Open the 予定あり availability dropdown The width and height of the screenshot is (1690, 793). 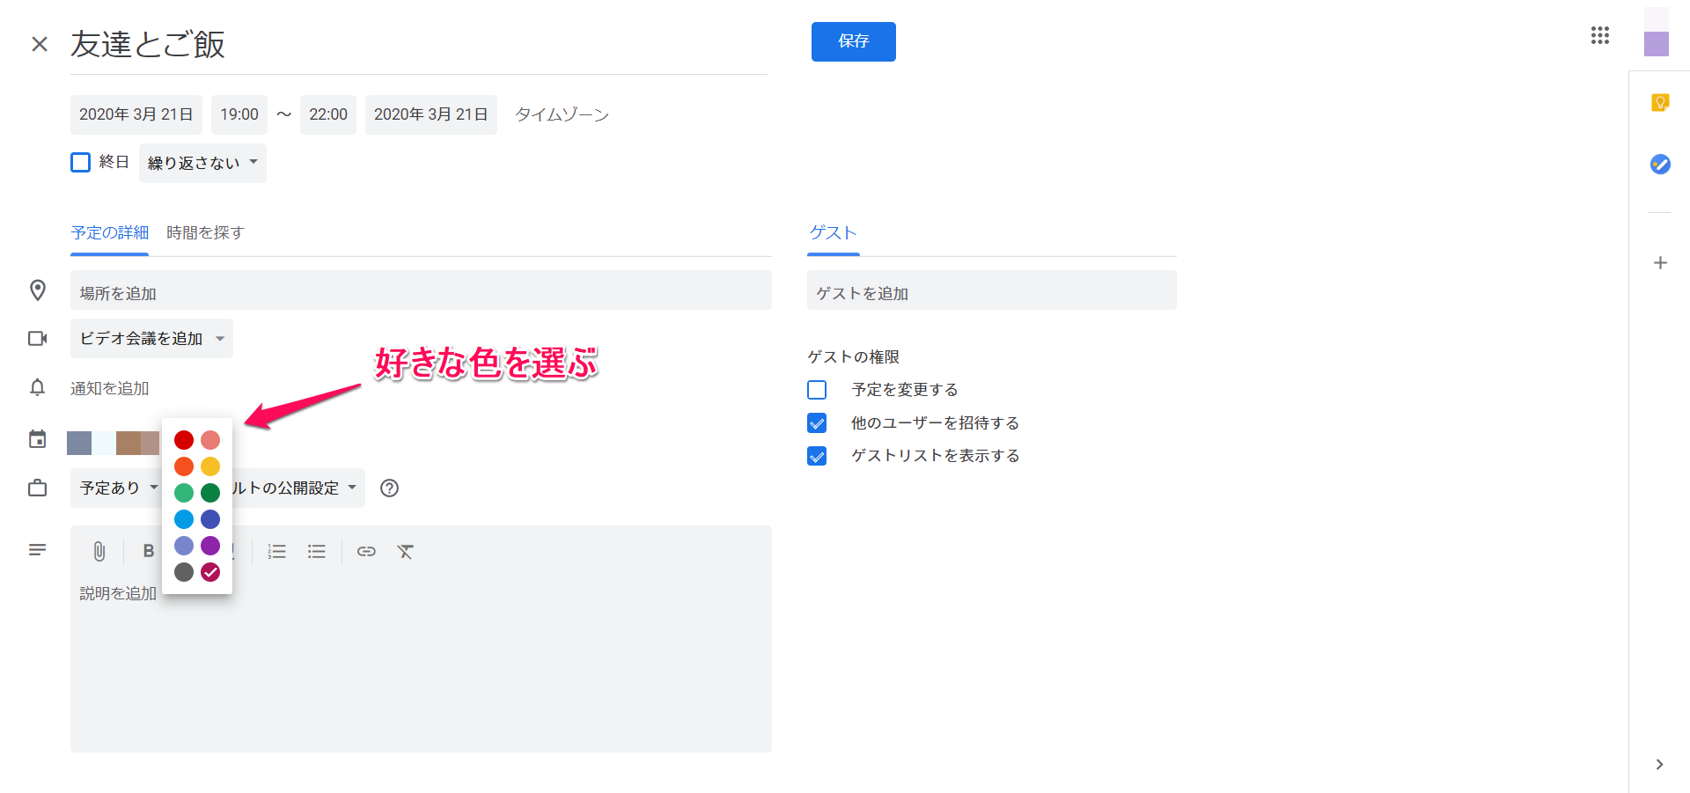[117, 488]
